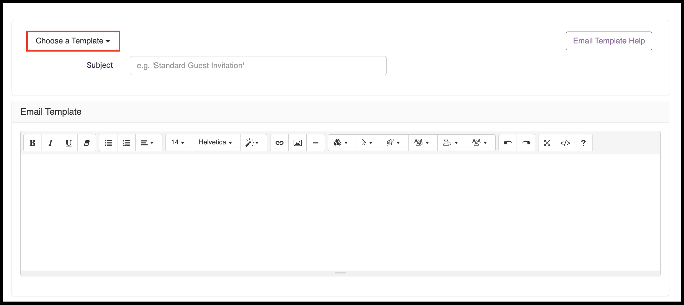Viewport: 684px width, 305px height.
Task: Open the Helvetica font family dropdown
Action: (216, 142)
